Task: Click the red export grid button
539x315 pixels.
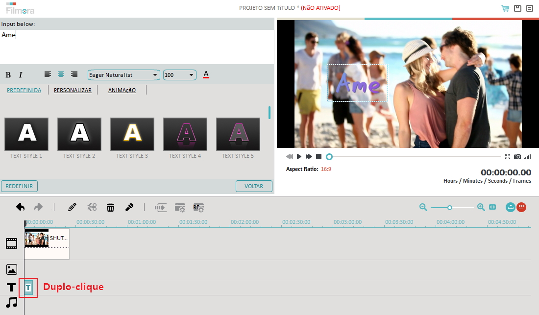Action: point(521,207)
